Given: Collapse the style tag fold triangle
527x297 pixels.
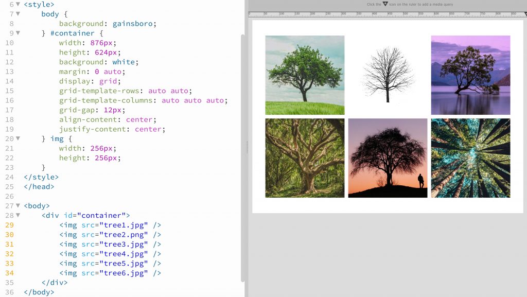Looking at the screenshot, I should coord(18,4).
